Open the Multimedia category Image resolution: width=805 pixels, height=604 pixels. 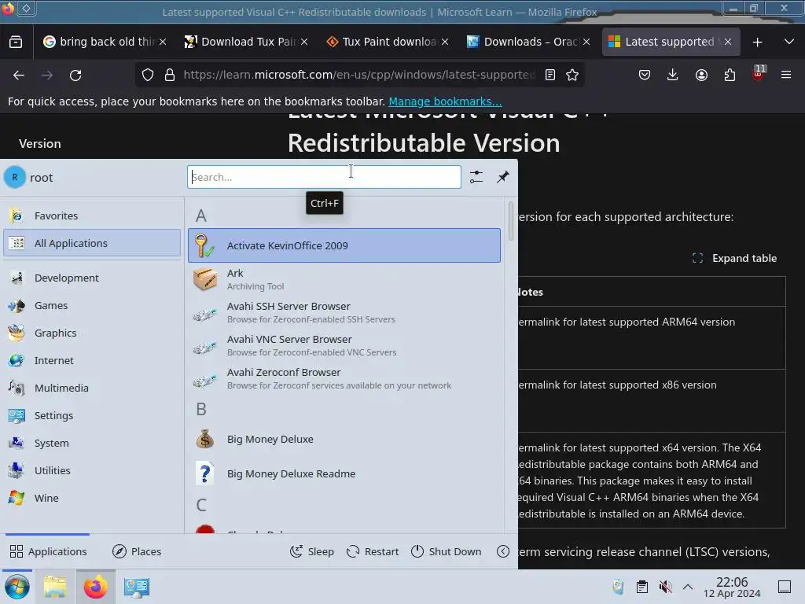point(92,388)
